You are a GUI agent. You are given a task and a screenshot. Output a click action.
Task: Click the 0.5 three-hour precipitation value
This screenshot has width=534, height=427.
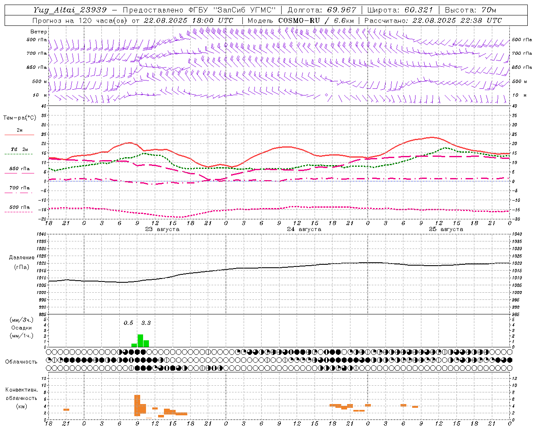click(x=128, y=323)
